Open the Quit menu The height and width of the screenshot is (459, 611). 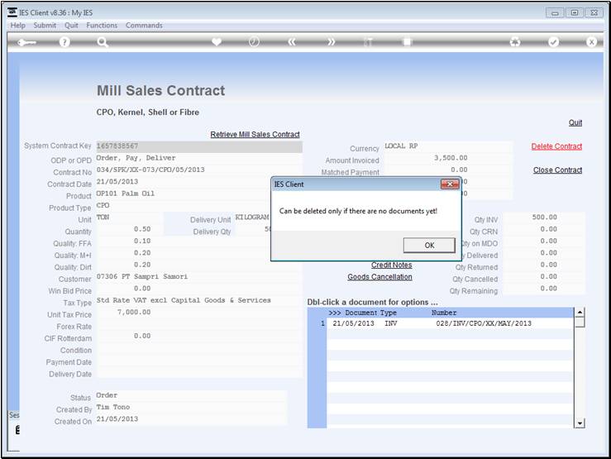71,26
